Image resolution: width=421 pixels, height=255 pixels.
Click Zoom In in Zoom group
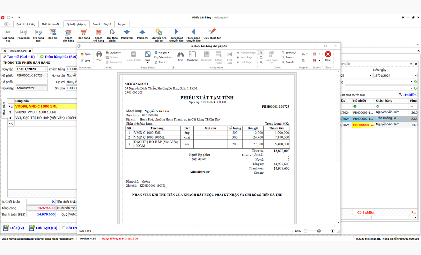288,62
